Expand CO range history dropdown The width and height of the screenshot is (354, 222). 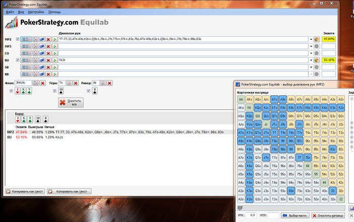[x=311, y=53]
